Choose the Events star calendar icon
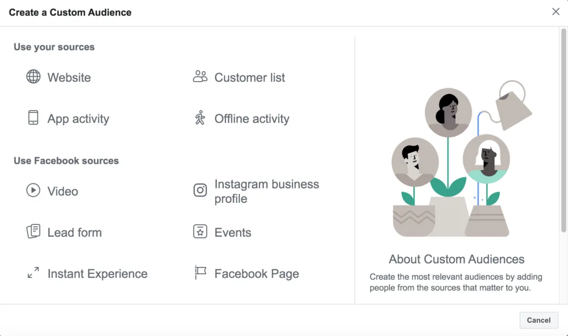This screenshot has width=568, height=336. coord(200,231)
